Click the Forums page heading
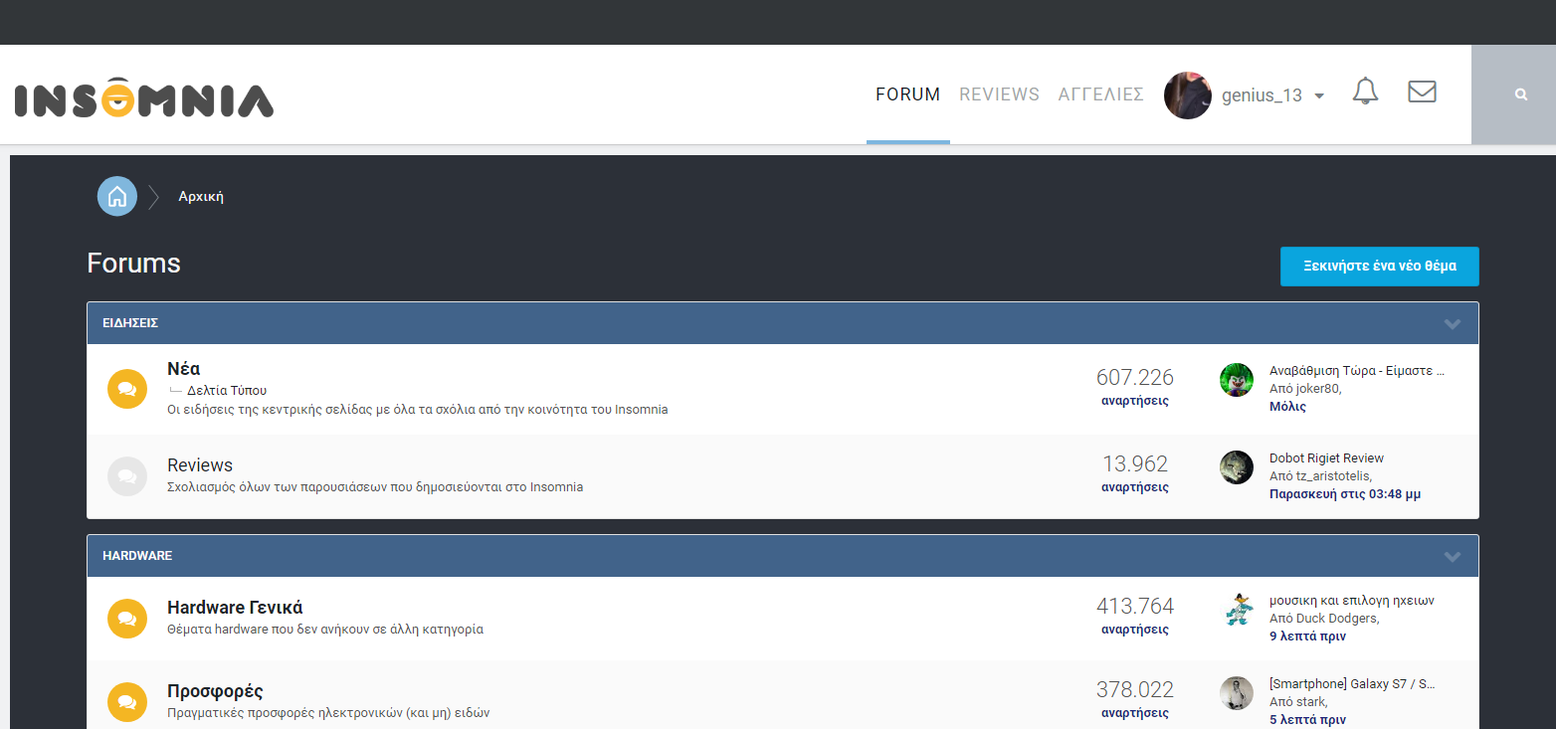This screenshot has width=1556, height=729. click(134, 264)
